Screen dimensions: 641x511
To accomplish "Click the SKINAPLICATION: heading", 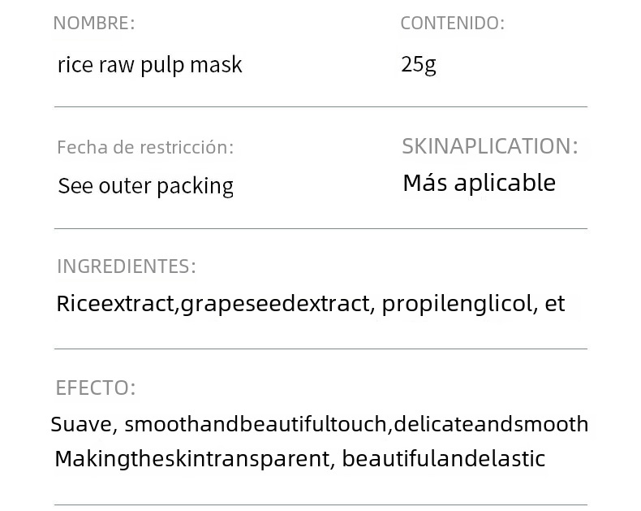I will pyautogui.click(x=490, y=146).
